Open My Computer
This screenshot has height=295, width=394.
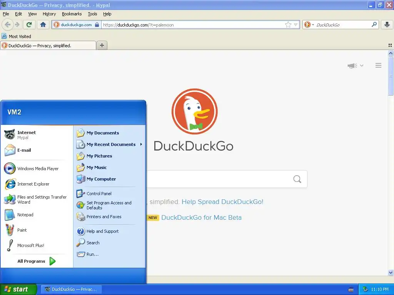pos(109,179)
